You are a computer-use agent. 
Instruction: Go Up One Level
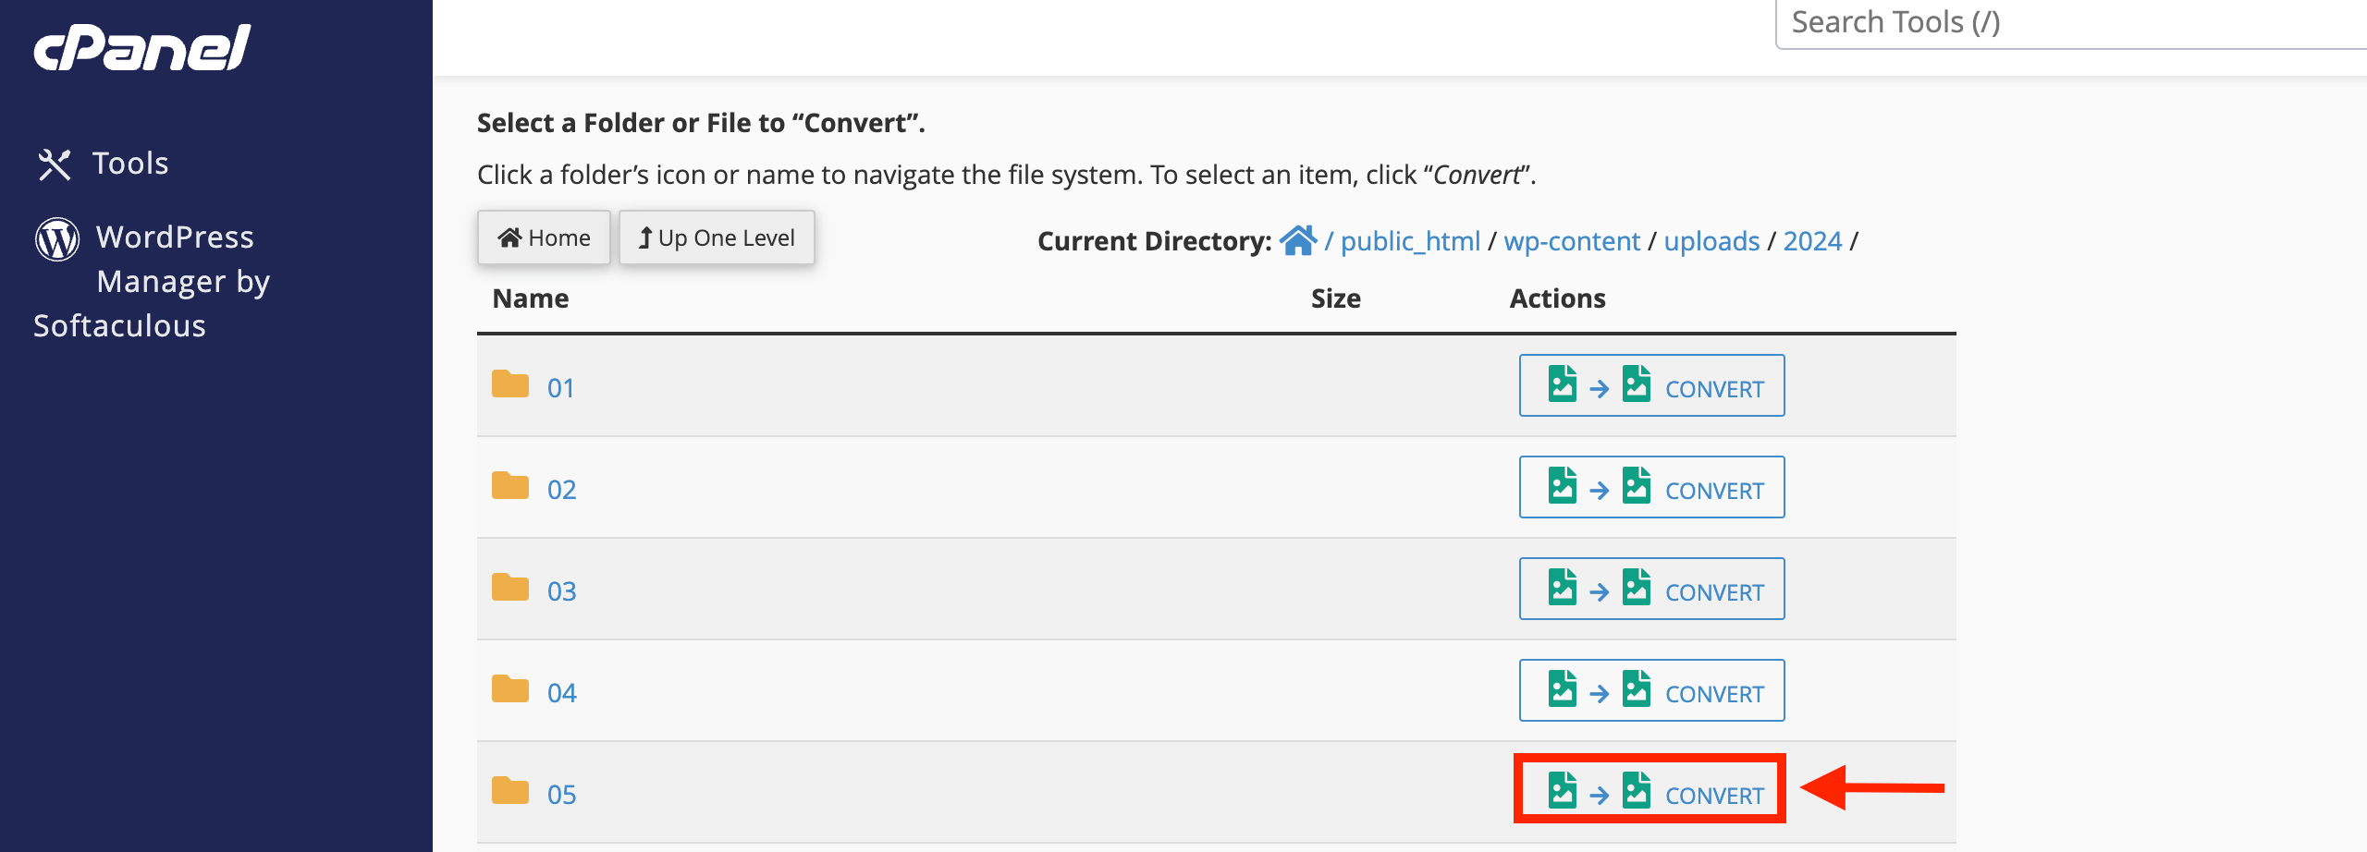coord(717,237)
